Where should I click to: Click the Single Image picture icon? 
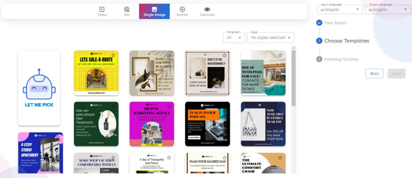click(x=154, y=9)
